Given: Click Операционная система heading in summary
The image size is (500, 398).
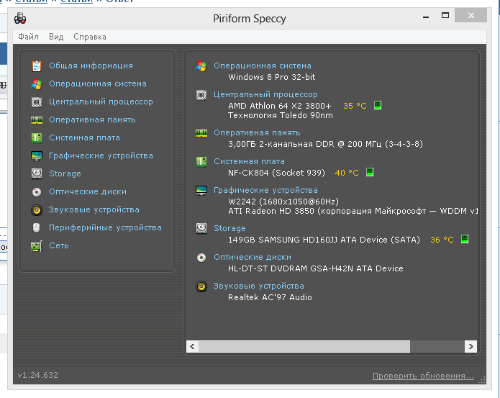Looking at the screenshot, I should (x=263, y=65).
